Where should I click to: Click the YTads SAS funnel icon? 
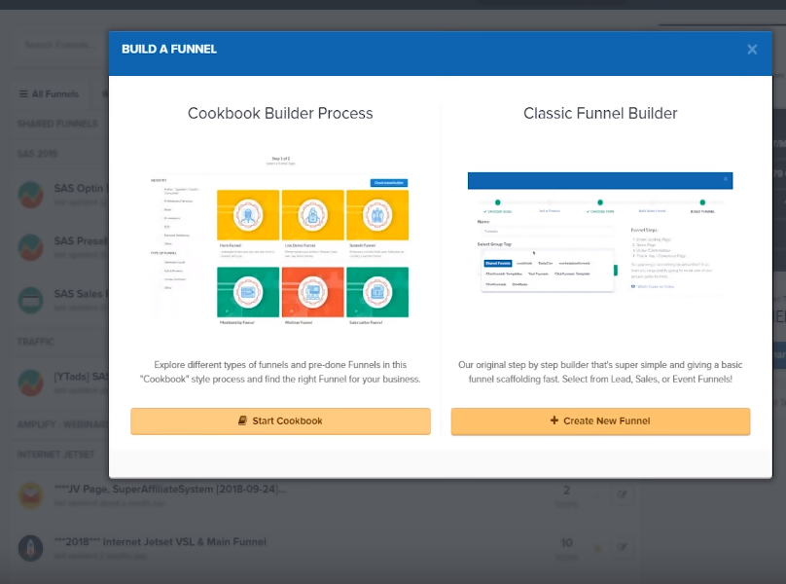tap(30, 383)
